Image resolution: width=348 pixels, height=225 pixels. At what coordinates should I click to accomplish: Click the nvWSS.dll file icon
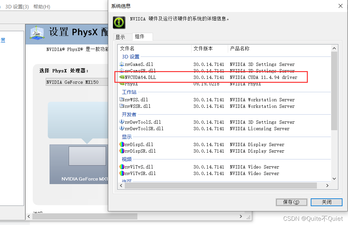click(122, 100)
